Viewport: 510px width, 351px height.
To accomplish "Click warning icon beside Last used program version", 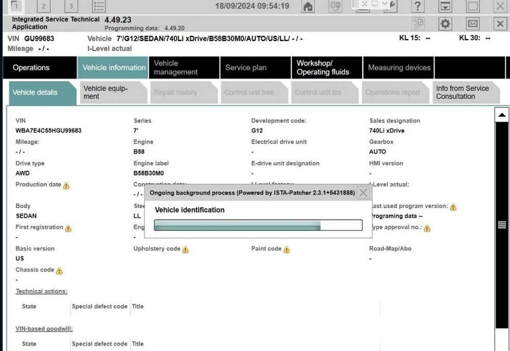I will [453, 207].
